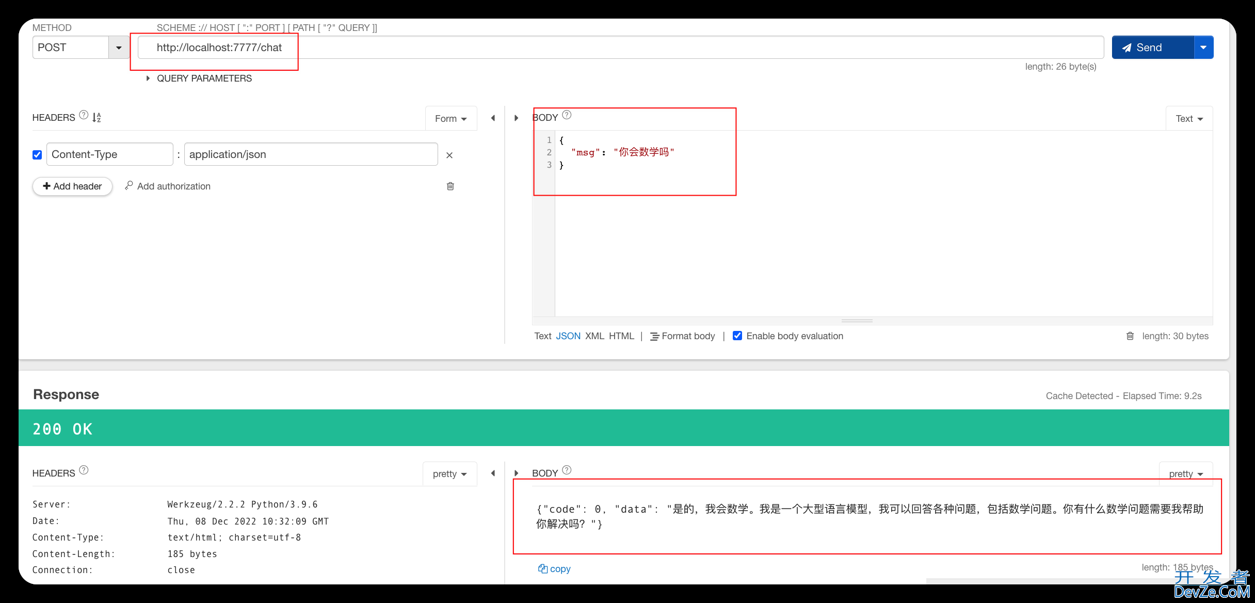Clear request body with trash icon

[x=1130, y=336]
